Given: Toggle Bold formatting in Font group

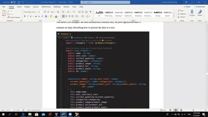Looking at the screenshot, I should click(25, 16).
